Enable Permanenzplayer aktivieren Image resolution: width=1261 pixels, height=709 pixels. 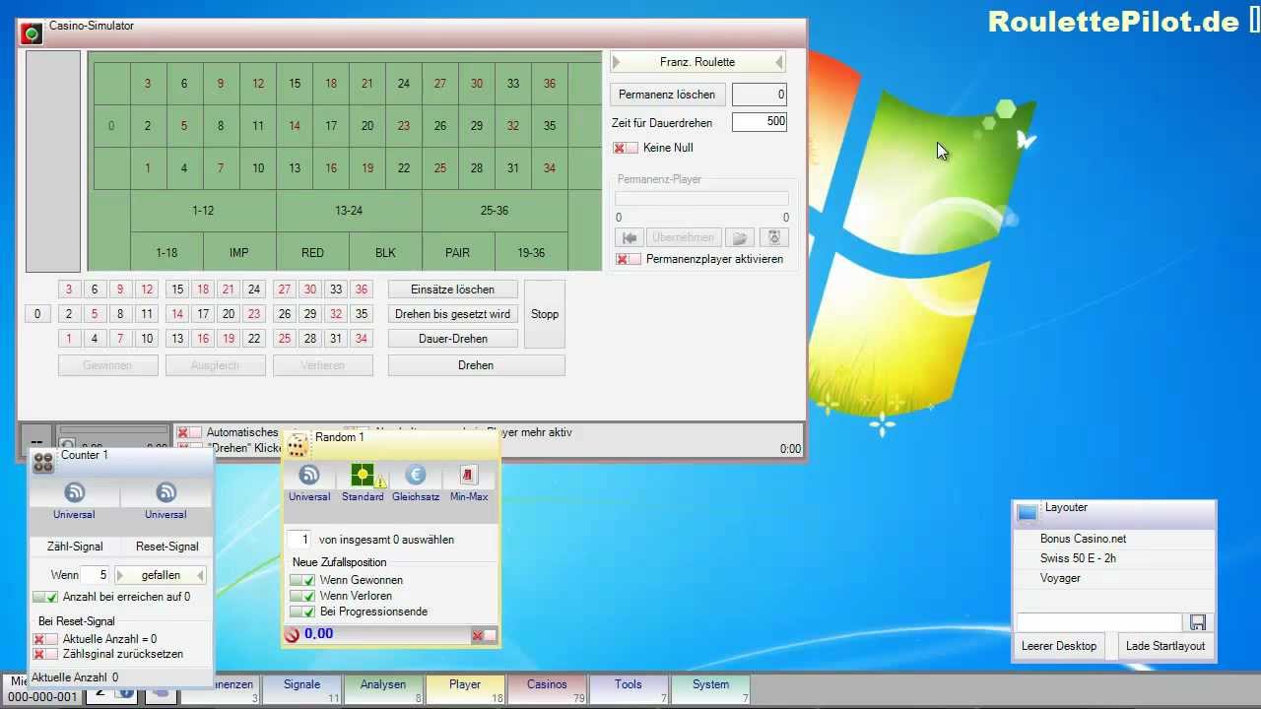(x=628, y=259)
